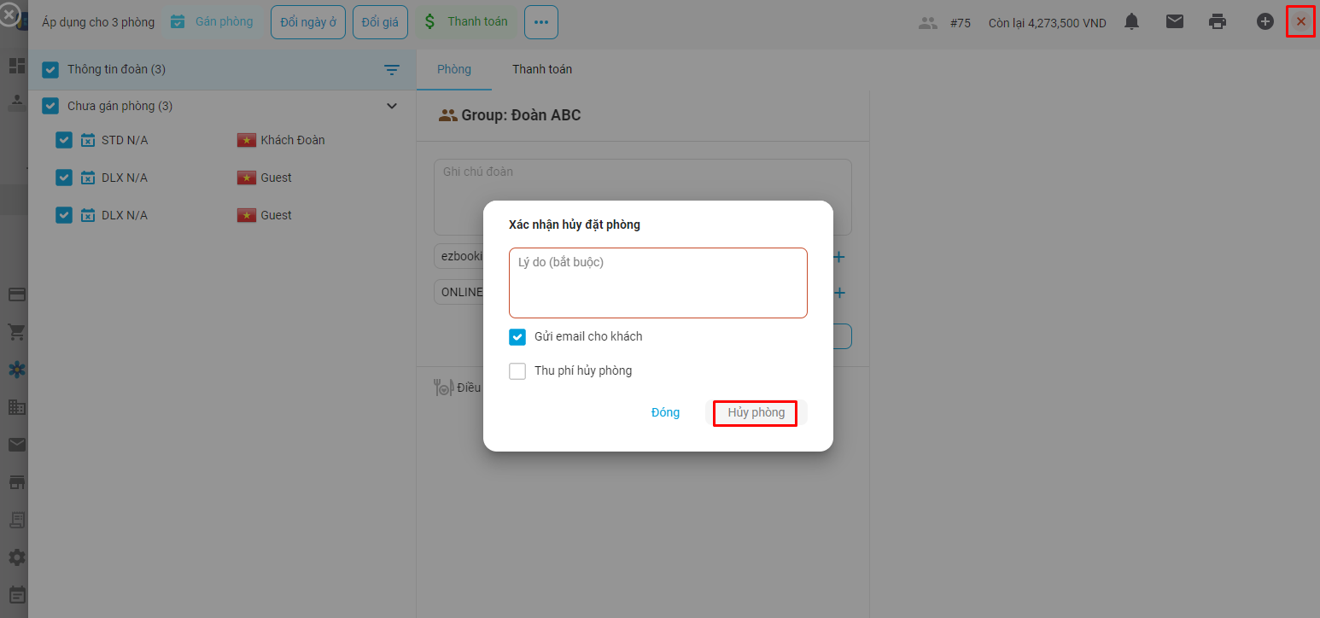This screenshot has width=1320, height=618.
Task: Toggle the Thông tin đoàn (3) checkbox
Action: tap(50, 70)
